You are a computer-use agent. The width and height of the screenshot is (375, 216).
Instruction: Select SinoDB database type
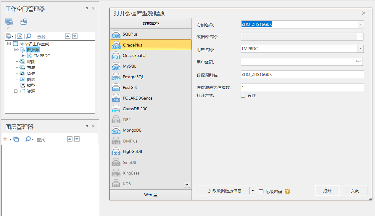coord(151,162)
